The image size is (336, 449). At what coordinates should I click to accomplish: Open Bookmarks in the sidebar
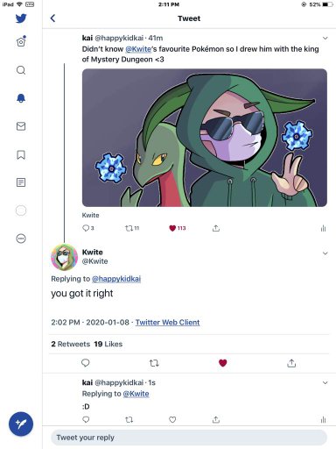pyautogui.click(x=21, y=154)
